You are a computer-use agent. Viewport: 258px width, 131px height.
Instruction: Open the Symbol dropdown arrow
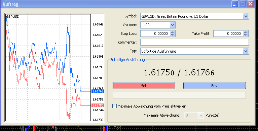(x=246, y=16)
